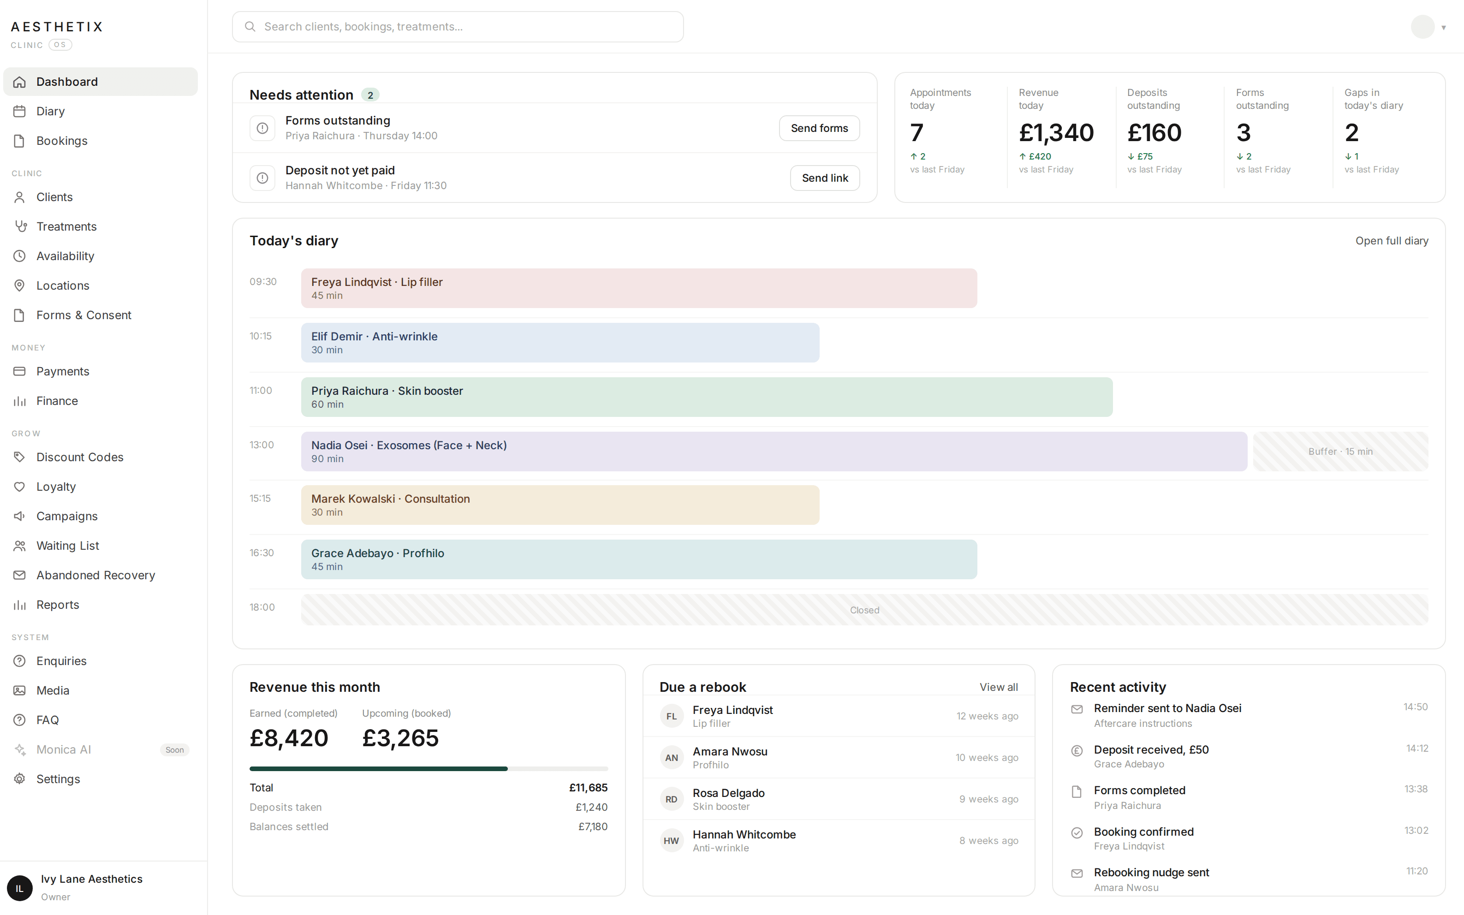
Task: Open Waiting List people icon
Action: point(19,546)
